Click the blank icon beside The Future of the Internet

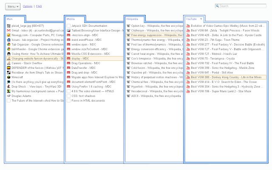(8, 101)
